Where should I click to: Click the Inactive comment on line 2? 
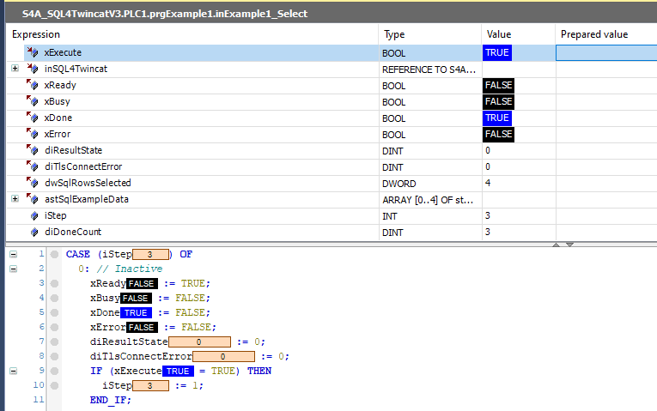[x=129, y=269]
